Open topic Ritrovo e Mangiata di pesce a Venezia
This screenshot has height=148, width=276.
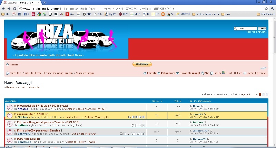(x=48, y=122)
